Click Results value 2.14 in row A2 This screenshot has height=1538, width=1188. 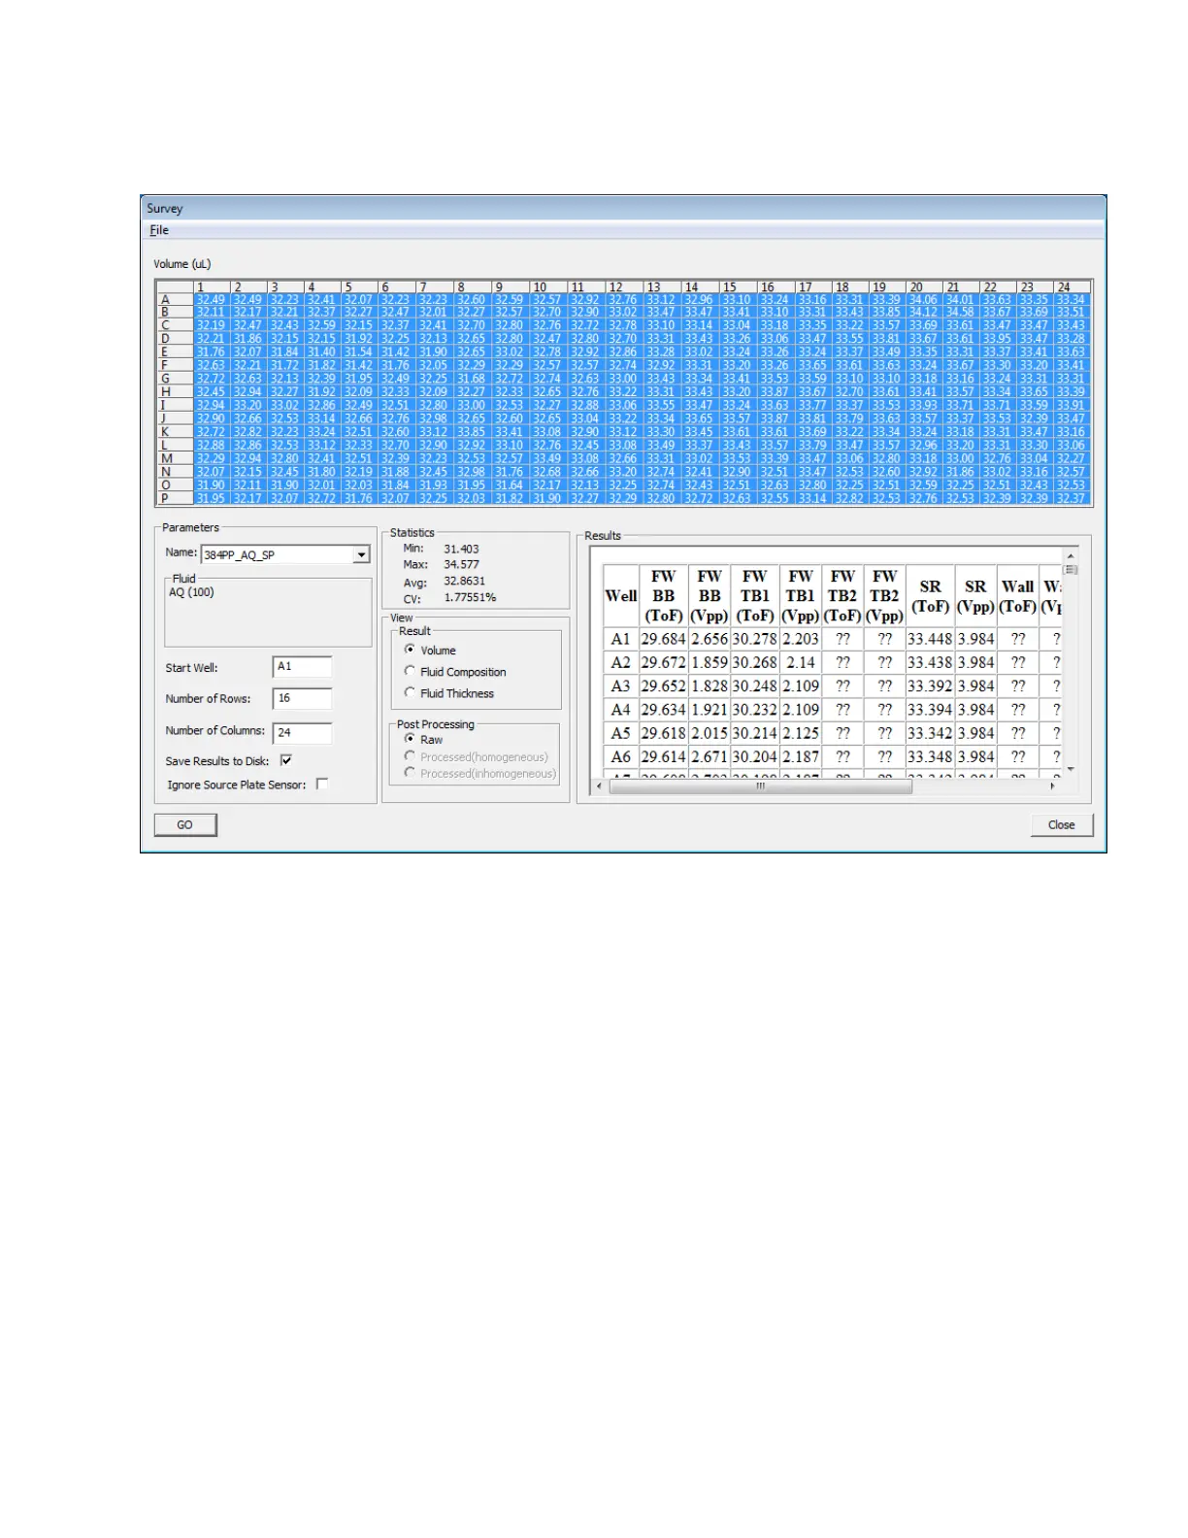pyautogui.click(x=801, y=662)
